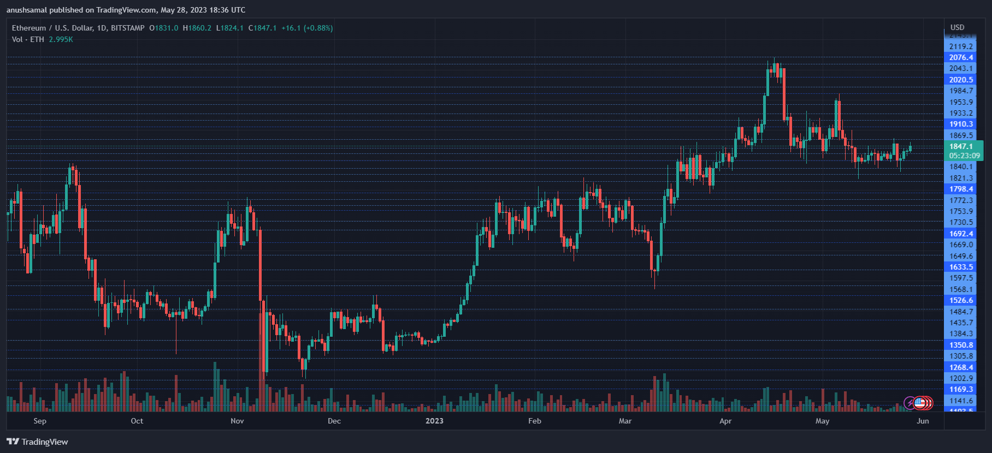Select the 2023 marker on time axis
Screen dimensions: 992x453
[x=434, y=421]
